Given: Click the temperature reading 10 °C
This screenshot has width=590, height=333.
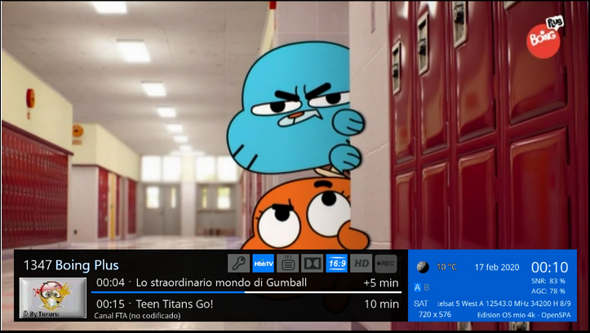Looking at the screenshot, I should 446,267.
